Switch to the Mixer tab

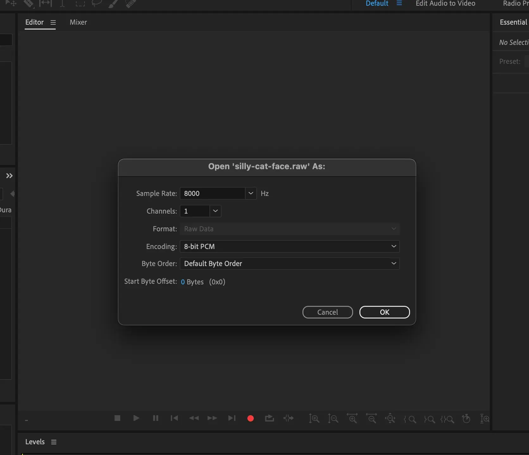pyautogui.click(x=78, y=22)
